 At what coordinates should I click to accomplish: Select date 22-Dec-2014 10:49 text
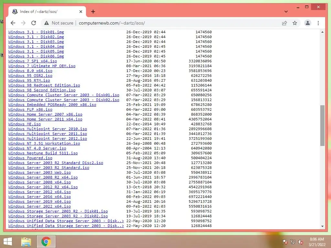point(146,124)
